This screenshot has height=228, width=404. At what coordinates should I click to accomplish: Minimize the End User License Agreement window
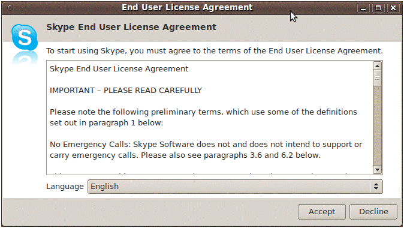point(363,8)
